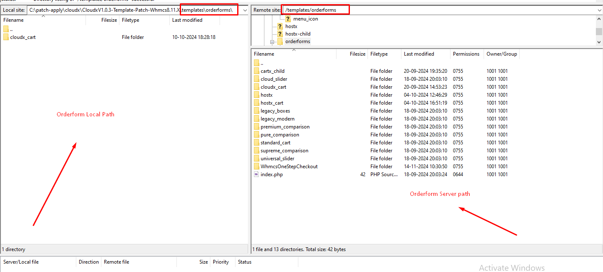Click the remote tree scrollbar down arrow

tap(599, 42)
